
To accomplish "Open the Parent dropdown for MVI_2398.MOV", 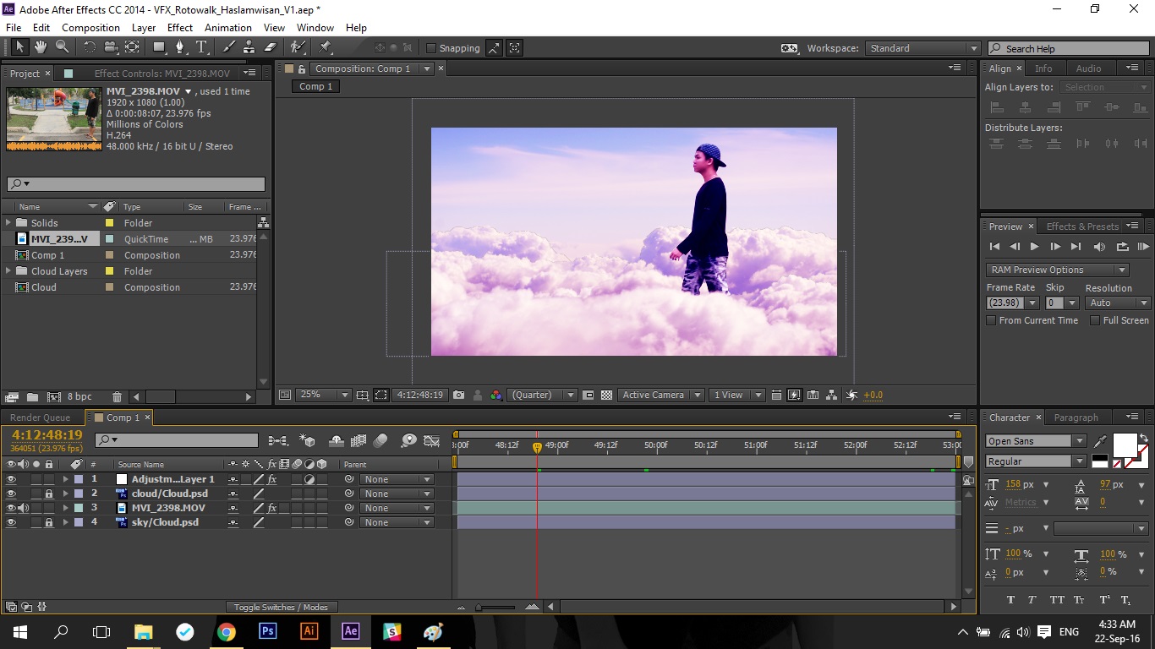I will pyautogui.click(x=397, y=508).
